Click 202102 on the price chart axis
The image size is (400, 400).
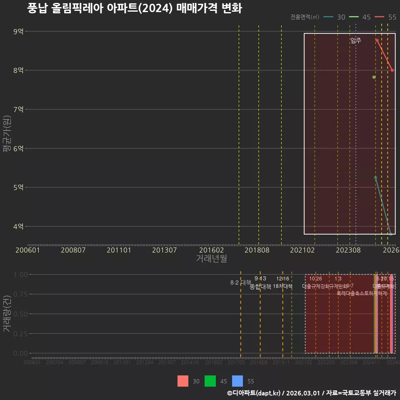[x=302, y=250]
